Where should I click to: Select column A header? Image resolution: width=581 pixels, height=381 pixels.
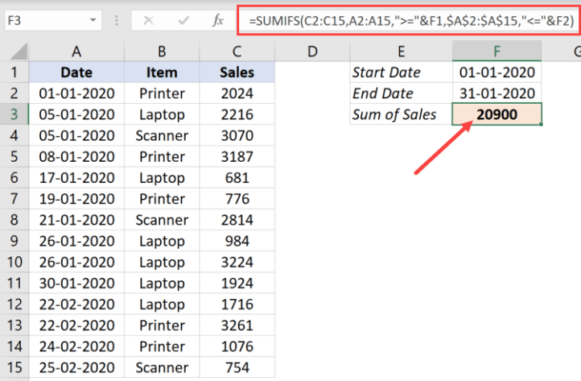click(x=76, y=52)
